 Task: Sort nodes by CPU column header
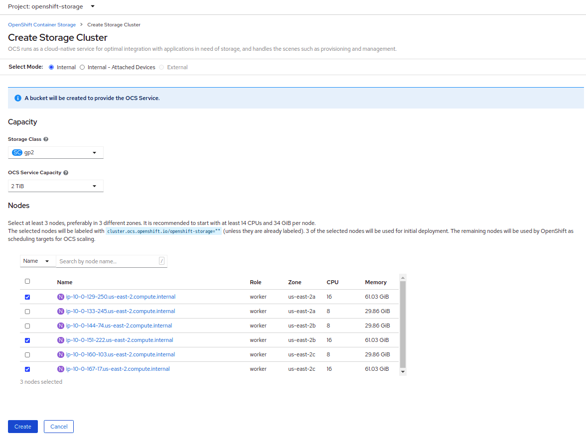[333, 282]
